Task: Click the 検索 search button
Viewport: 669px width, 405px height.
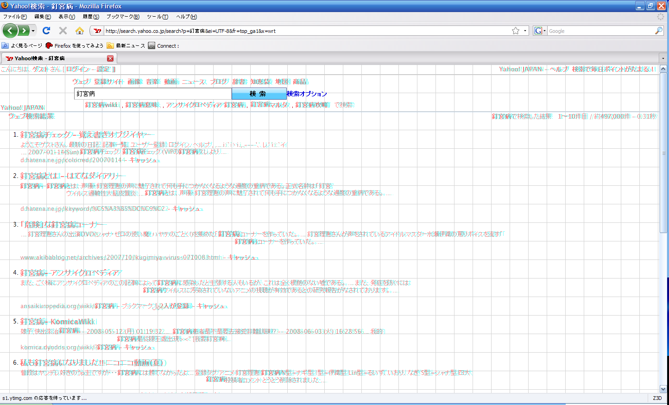Action: (x=259, y=94)
